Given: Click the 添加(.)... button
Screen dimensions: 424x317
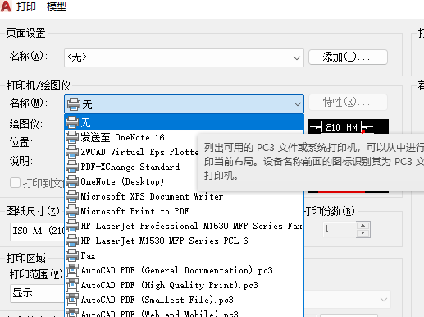Looking at the screenshot, I should tap(348, 57).
